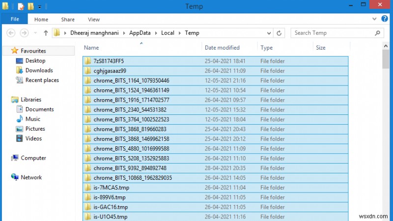This screenshot has height=221, width=393.
Task: Open the File menu
Action: tap(14, 20)
